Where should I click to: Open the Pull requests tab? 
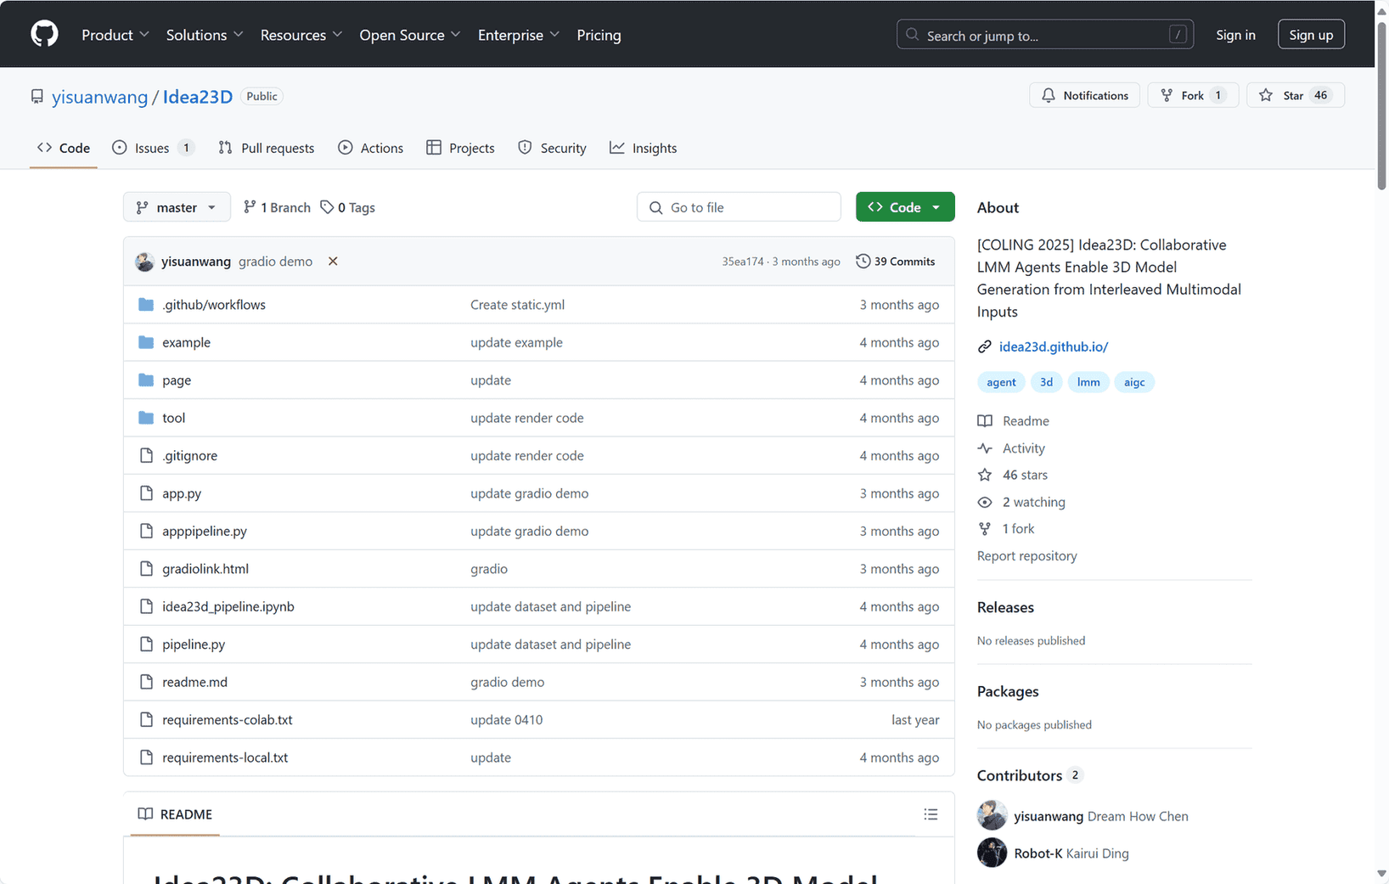(267, 148)
